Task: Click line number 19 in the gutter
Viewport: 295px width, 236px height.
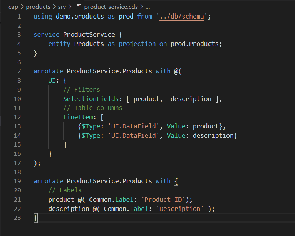Action: point(17,181)
